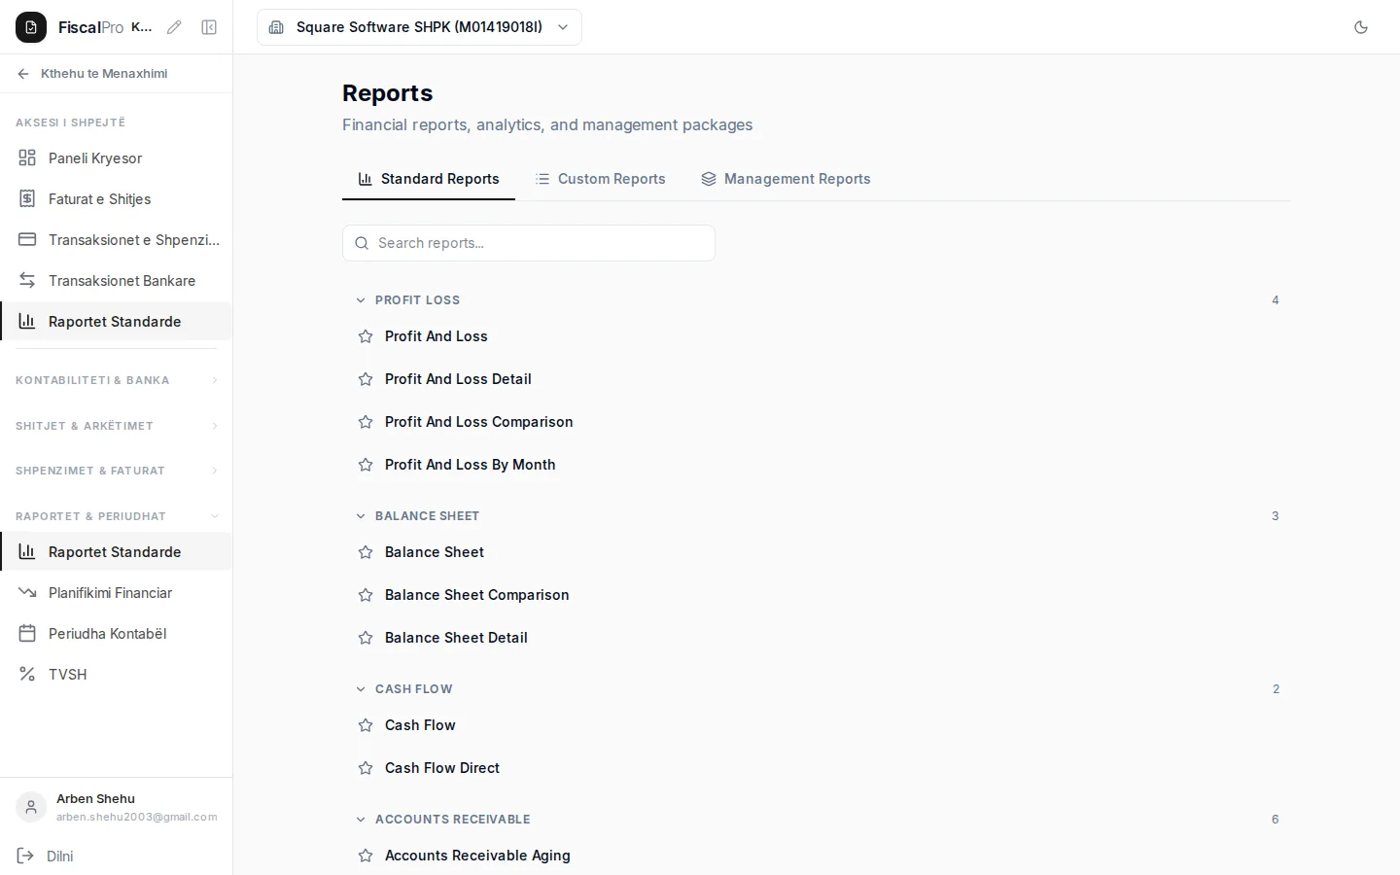Favorite the Profit And Loss report star
The image size is (1400, 875).
point(366,336)
